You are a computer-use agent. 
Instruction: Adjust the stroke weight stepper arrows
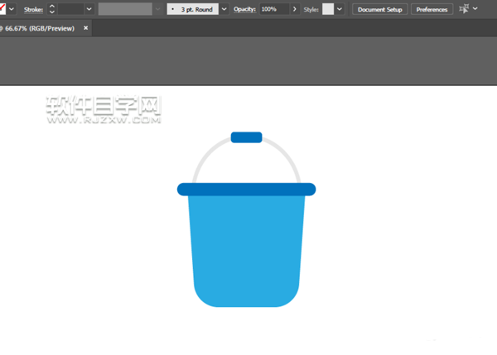tap(52, 9)
